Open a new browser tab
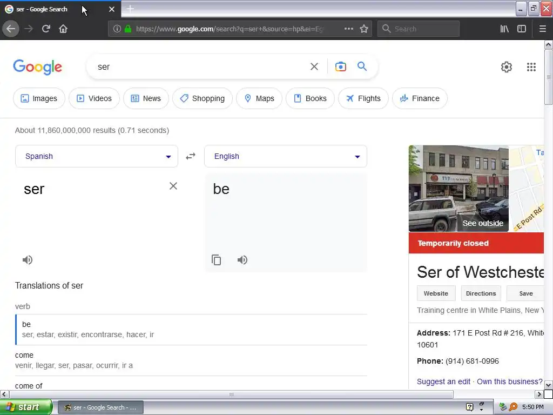 [x=130, y=9]
